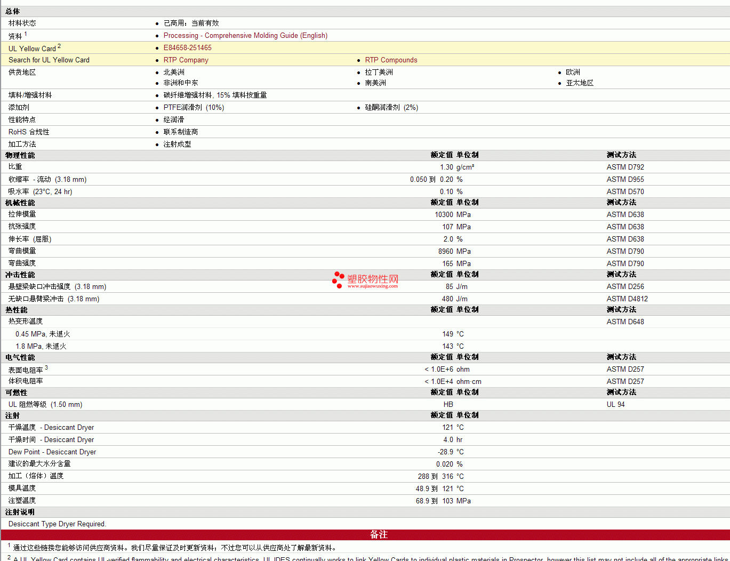Click the 联系制造商 RoHS value
This screenshot has height=561, width=730.
click(181, 132)
